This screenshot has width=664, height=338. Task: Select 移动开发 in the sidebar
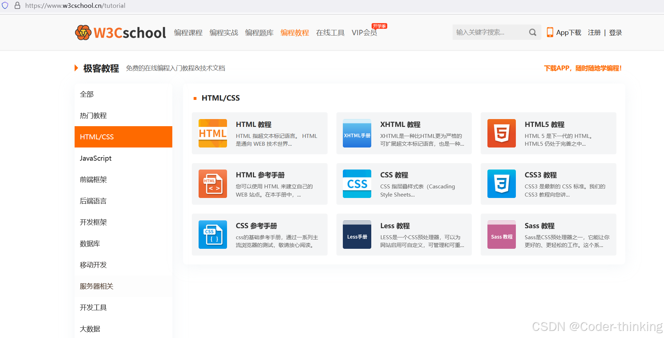pyautogui.click(x=123, y=265)
